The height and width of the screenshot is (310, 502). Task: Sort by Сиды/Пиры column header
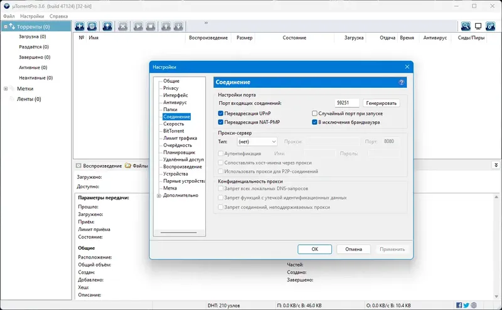(x=471, y=38)
